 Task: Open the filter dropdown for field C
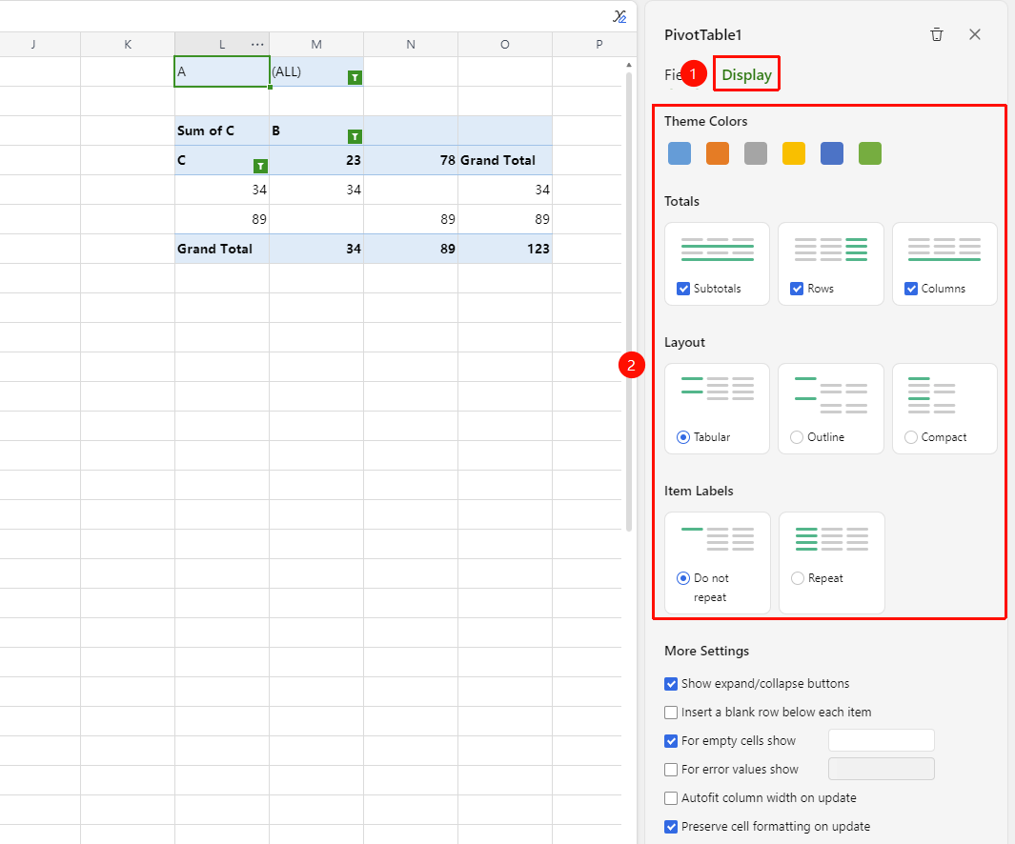tap(260, 167)
